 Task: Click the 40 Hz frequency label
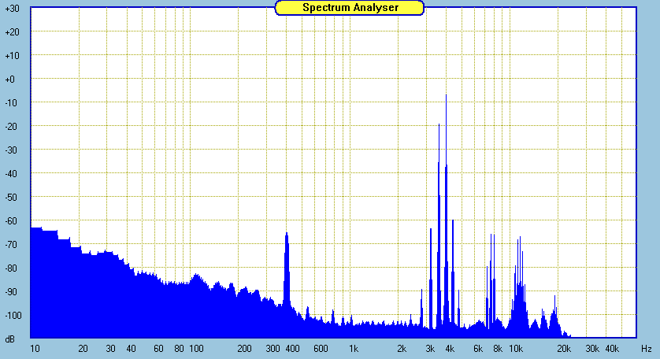tap(131, 349)
